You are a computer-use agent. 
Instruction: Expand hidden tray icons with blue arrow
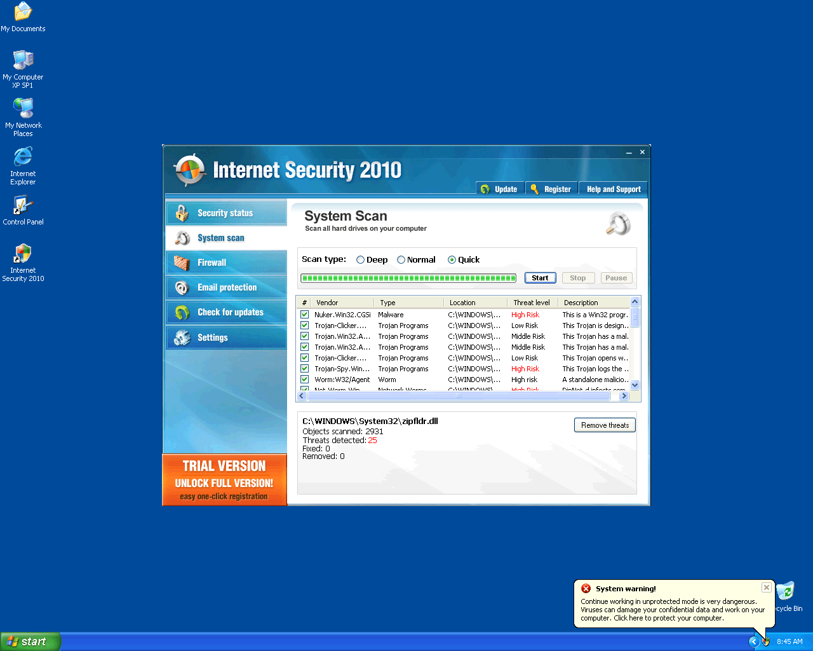754,641
